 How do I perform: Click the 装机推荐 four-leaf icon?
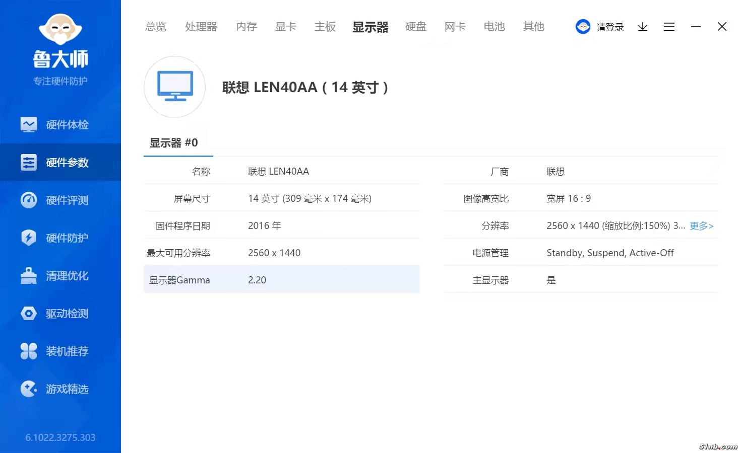tap(29, 351)
